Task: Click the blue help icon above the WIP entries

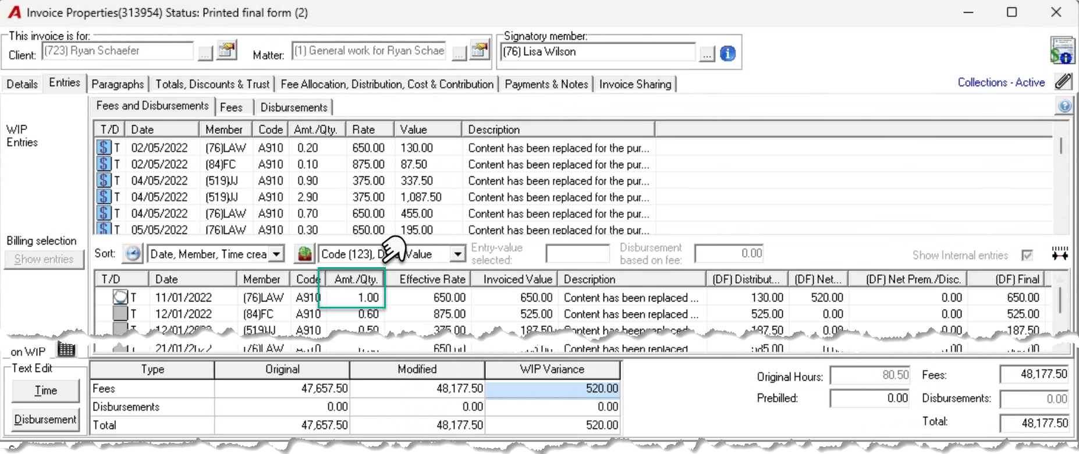Action: click(x=1064, y=106)
